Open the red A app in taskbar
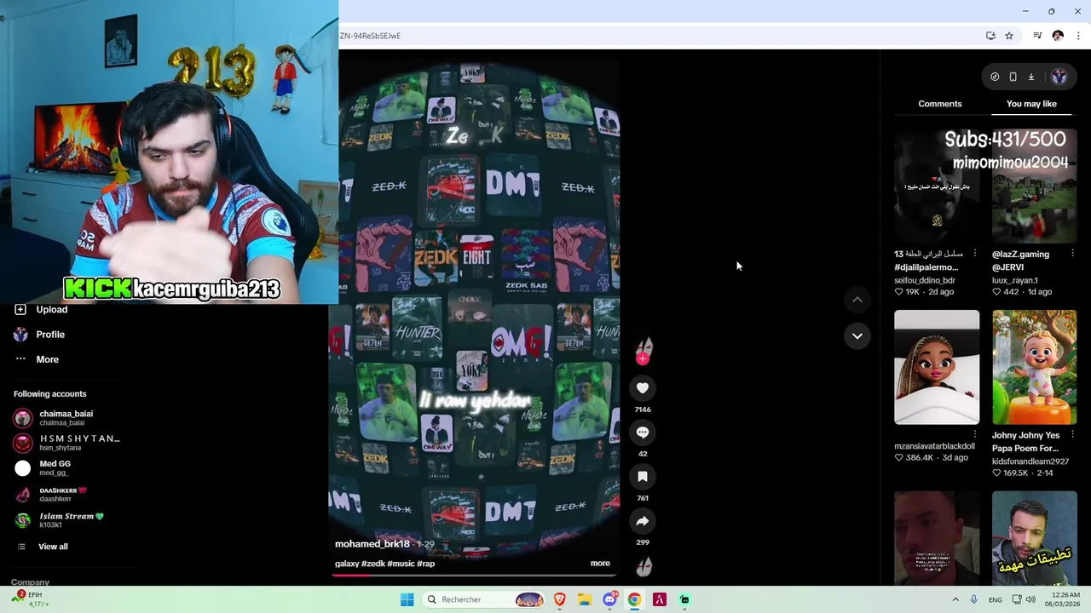The image size is (1091, 613). 659,599
